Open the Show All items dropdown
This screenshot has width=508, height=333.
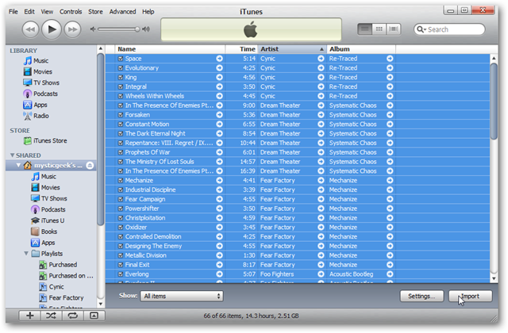coord(182,296)
